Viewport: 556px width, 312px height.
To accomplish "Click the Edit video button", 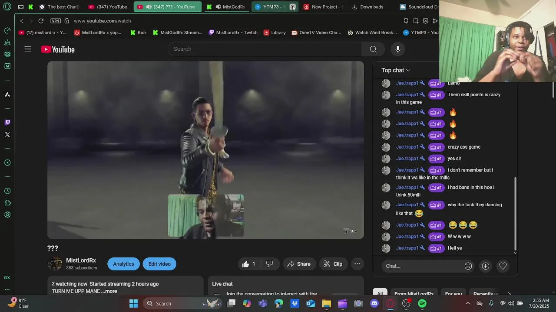I will [x=159, y=264].
